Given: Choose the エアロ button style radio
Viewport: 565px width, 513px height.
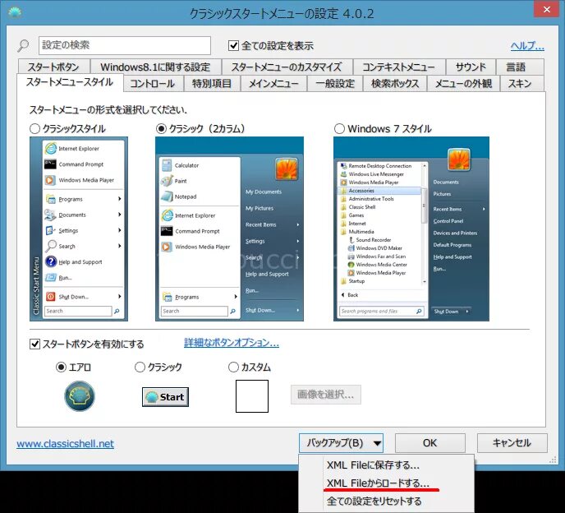Looking at the screenshot, I should pos(61,367).
